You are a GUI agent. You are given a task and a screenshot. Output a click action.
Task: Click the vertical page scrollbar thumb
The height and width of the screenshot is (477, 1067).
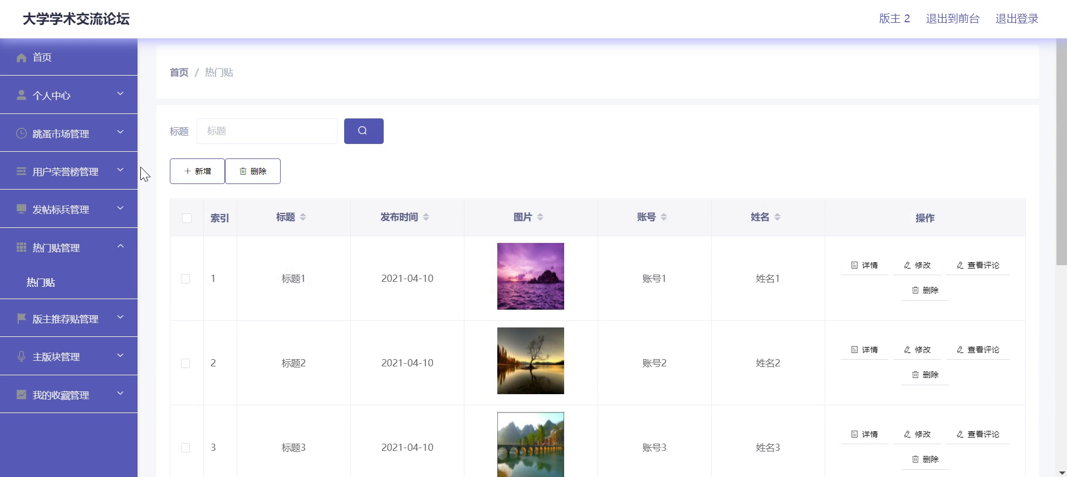1061,153
